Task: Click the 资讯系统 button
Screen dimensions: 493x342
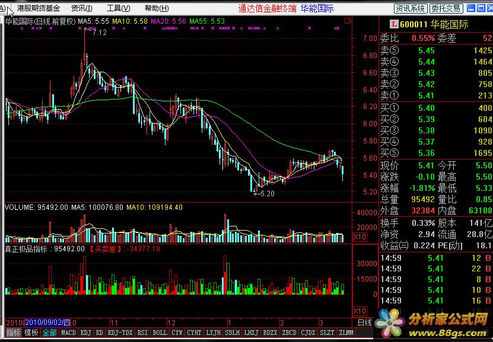Action: 411,8
